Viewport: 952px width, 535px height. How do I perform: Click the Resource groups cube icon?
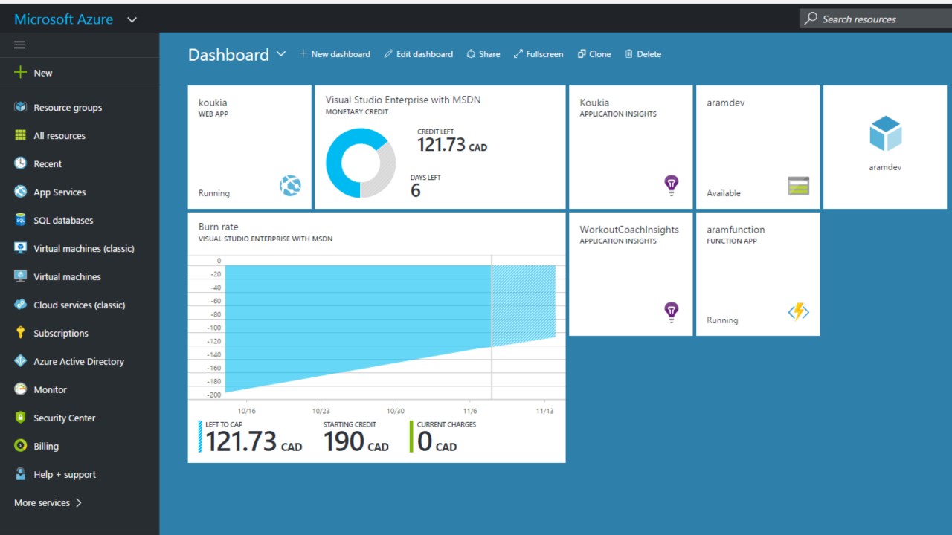click(x=20, y=107)
